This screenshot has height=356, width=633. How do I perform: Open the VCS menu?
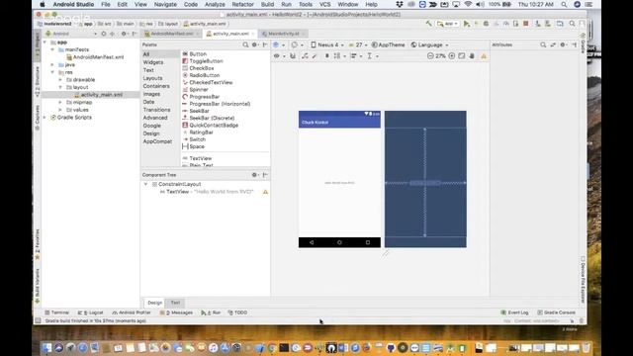[x=325, y=4]
